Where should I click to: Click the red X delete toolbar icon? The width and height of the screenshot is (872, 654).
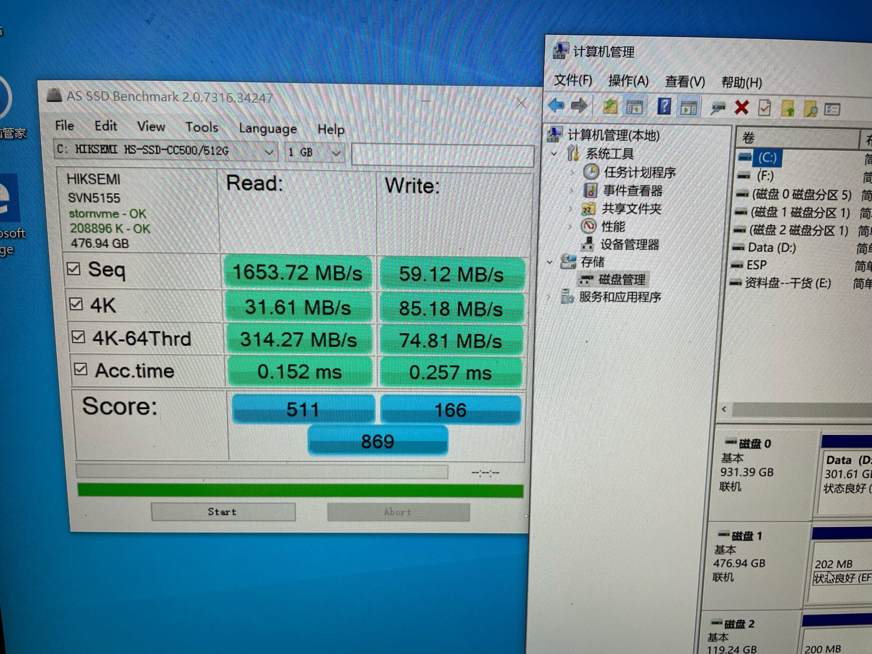(741, 107)
